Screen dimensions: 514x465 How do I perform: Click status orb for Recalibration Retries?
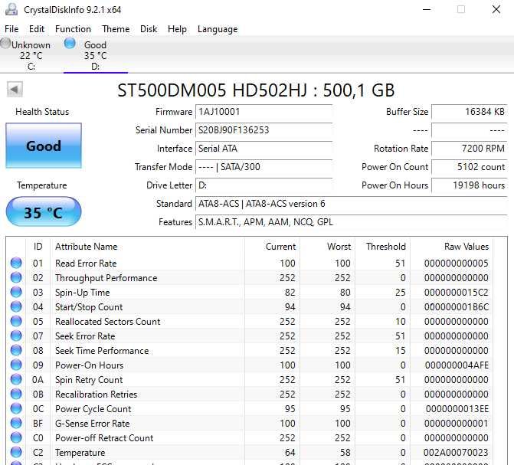coord(16,394)
